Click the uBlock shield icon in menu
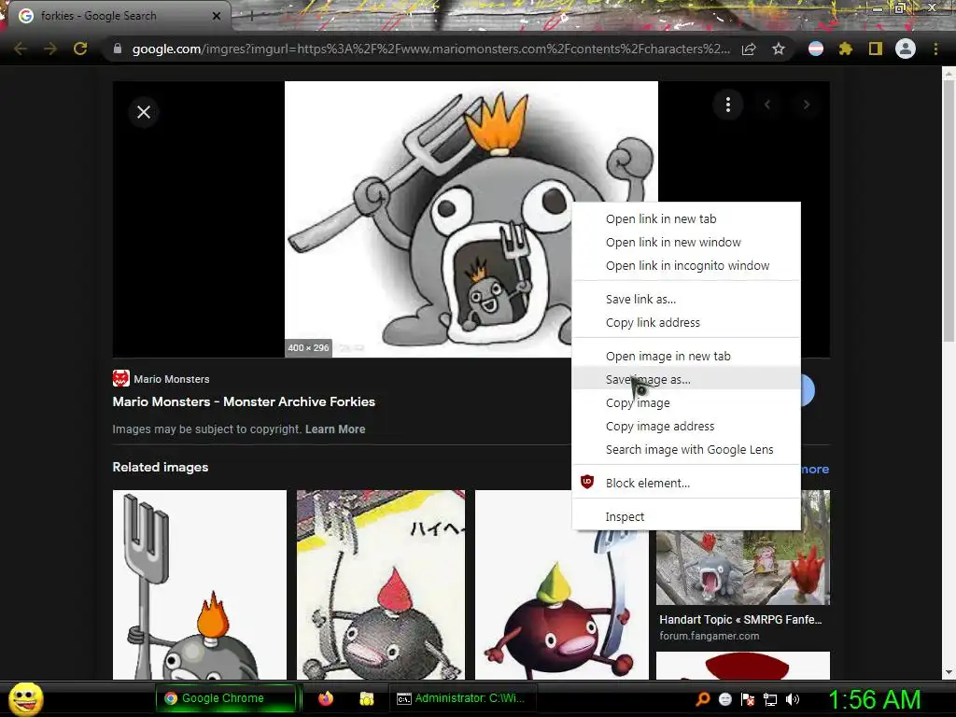 coord(586,482)
